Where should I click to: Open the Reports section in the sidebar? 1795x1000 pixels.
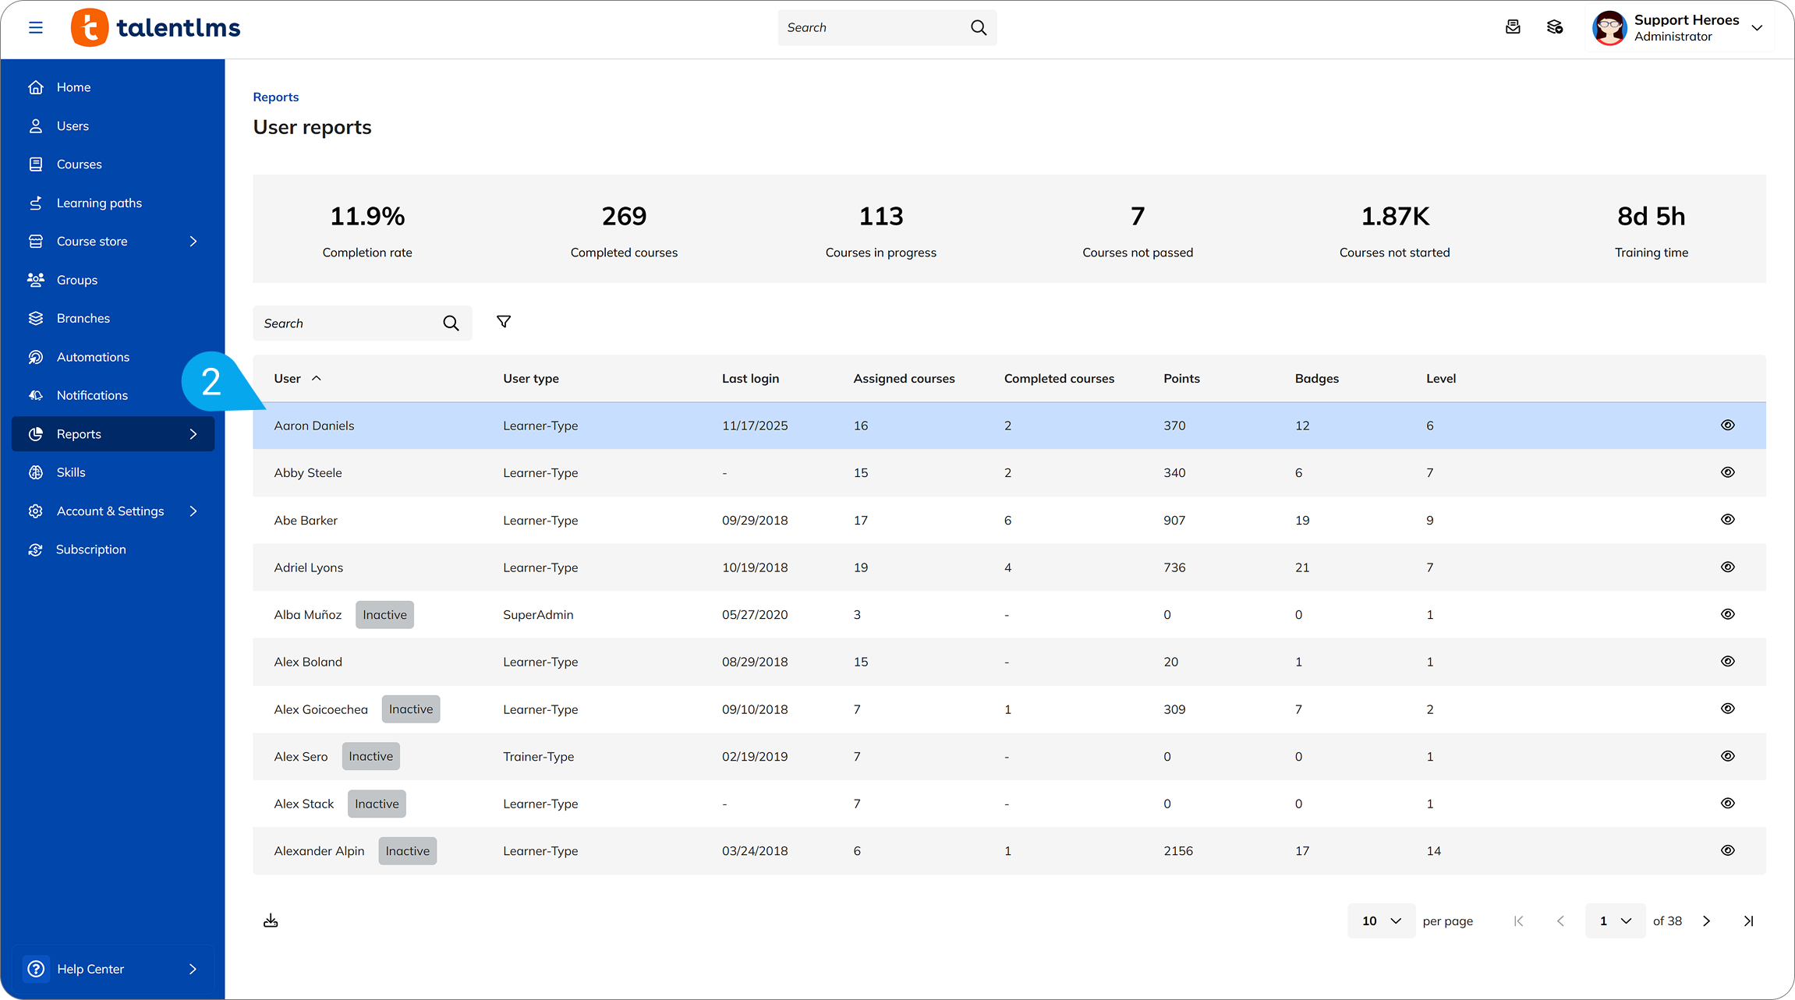pos(78,433)
